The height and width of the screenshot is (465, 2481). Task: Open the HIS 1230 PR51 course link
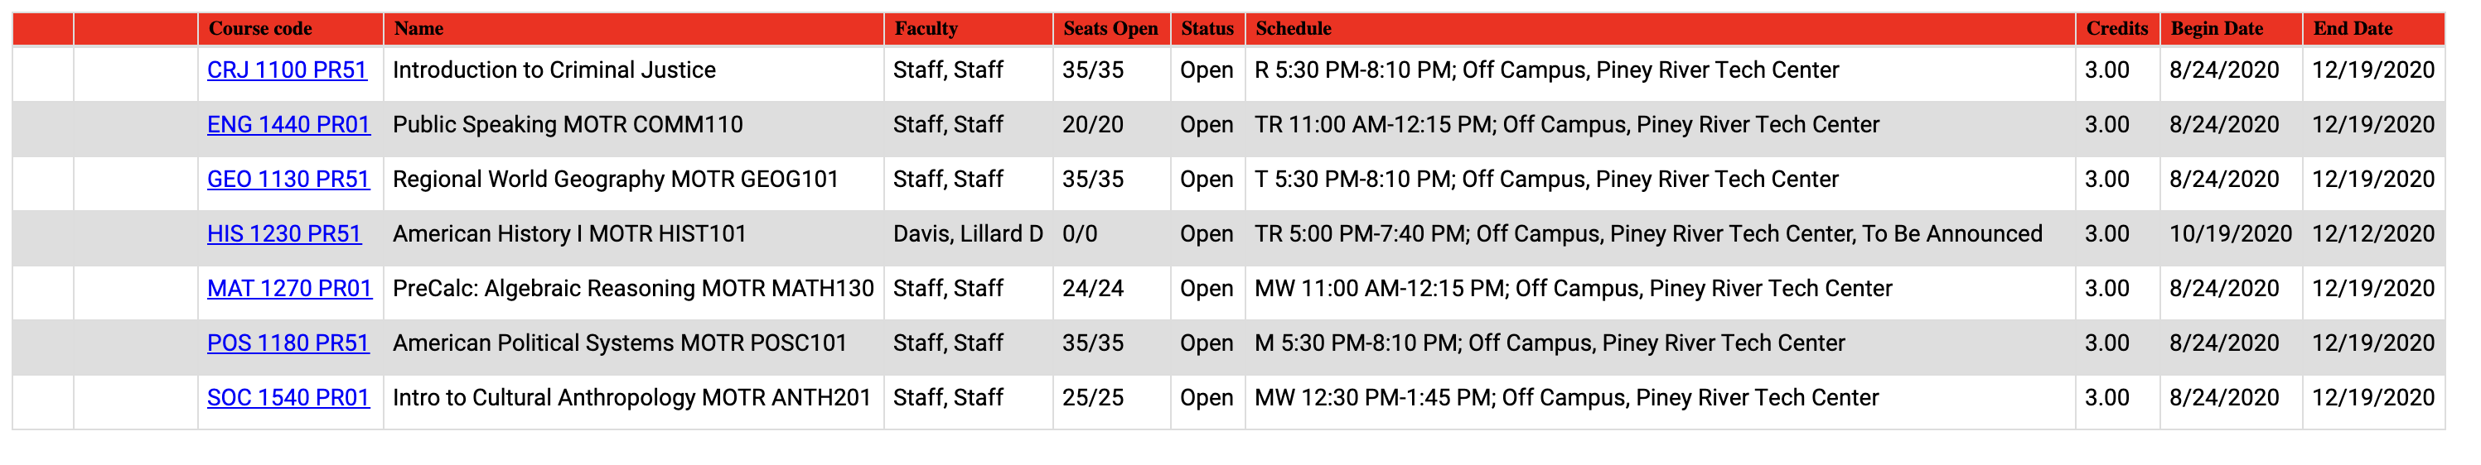[x=284, y=234]
